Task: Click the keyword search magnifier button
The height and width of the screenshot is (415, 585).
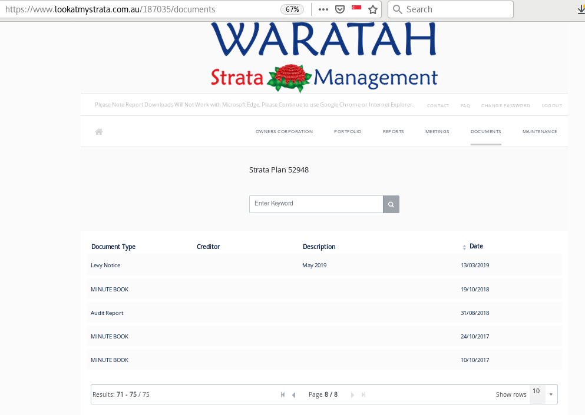Action: 391,204
